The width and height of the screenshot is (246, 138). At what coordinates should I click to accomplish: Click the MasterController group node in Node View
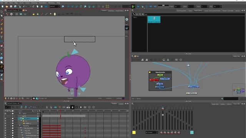[x=160, y=81]
